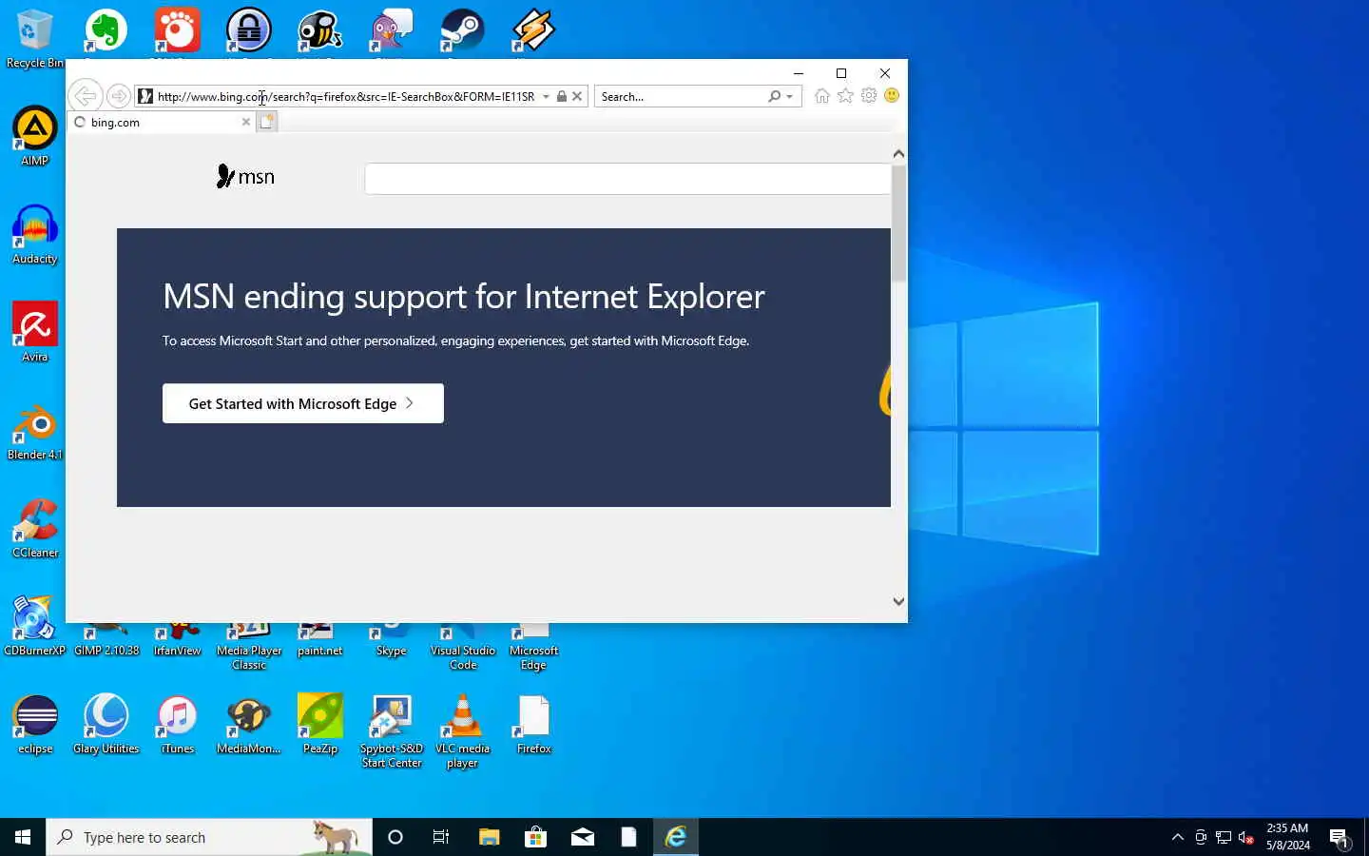Select the MediaMonkey desktop icon
This screenshot has height=856, width=1369.
(x=248, y=724)
